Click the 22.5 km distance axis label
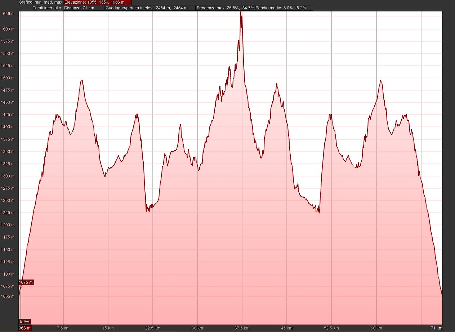The image size is (455, 332). 153,328
